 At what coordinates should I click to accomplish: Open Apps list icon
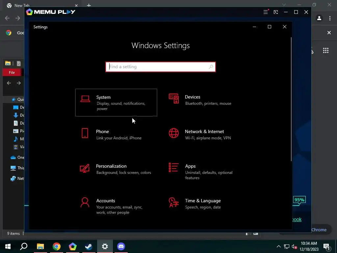point(174,167)
